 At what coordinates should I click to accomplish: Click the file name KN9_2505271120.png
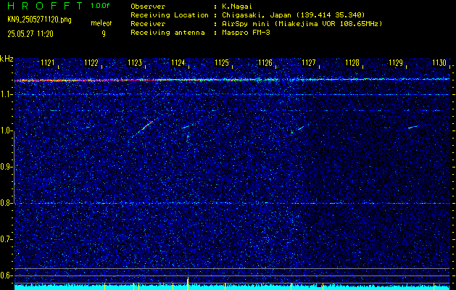pos(39,20)
